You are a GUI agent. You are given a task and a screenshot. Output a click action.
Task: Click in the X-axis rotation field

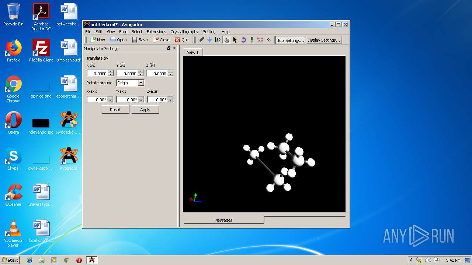[x=97, y=100]
